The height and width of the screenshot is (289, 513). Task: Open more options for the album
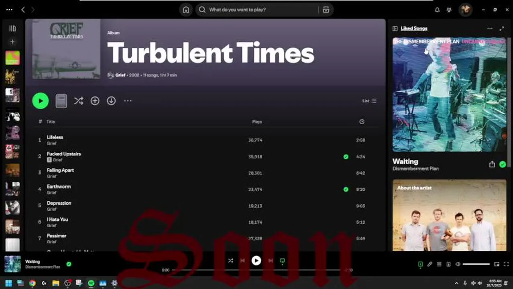pyautogui.click(x=128, y=101)
